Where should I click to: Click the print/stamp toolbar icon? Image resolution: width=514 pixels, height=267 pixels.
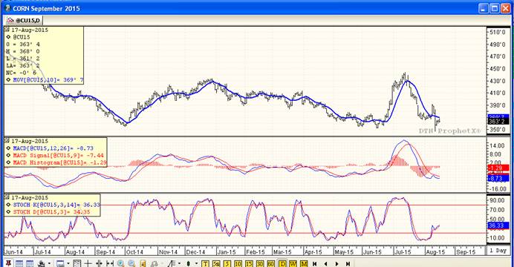click(42, 264)
